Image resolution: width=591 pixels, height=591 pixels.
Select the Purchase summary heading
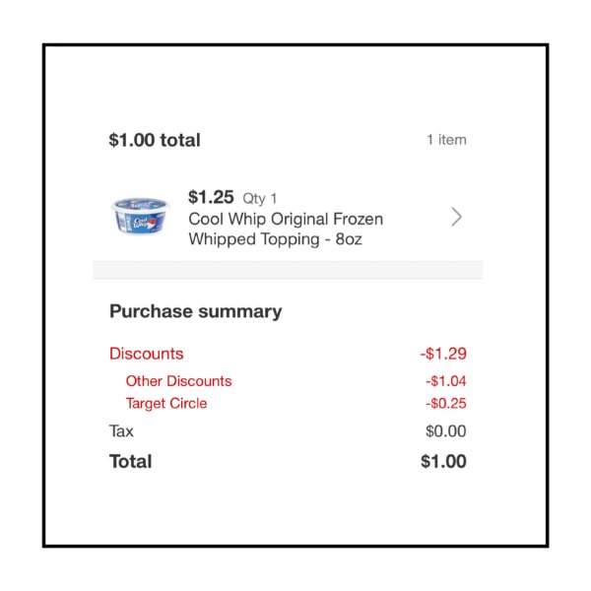196,311
